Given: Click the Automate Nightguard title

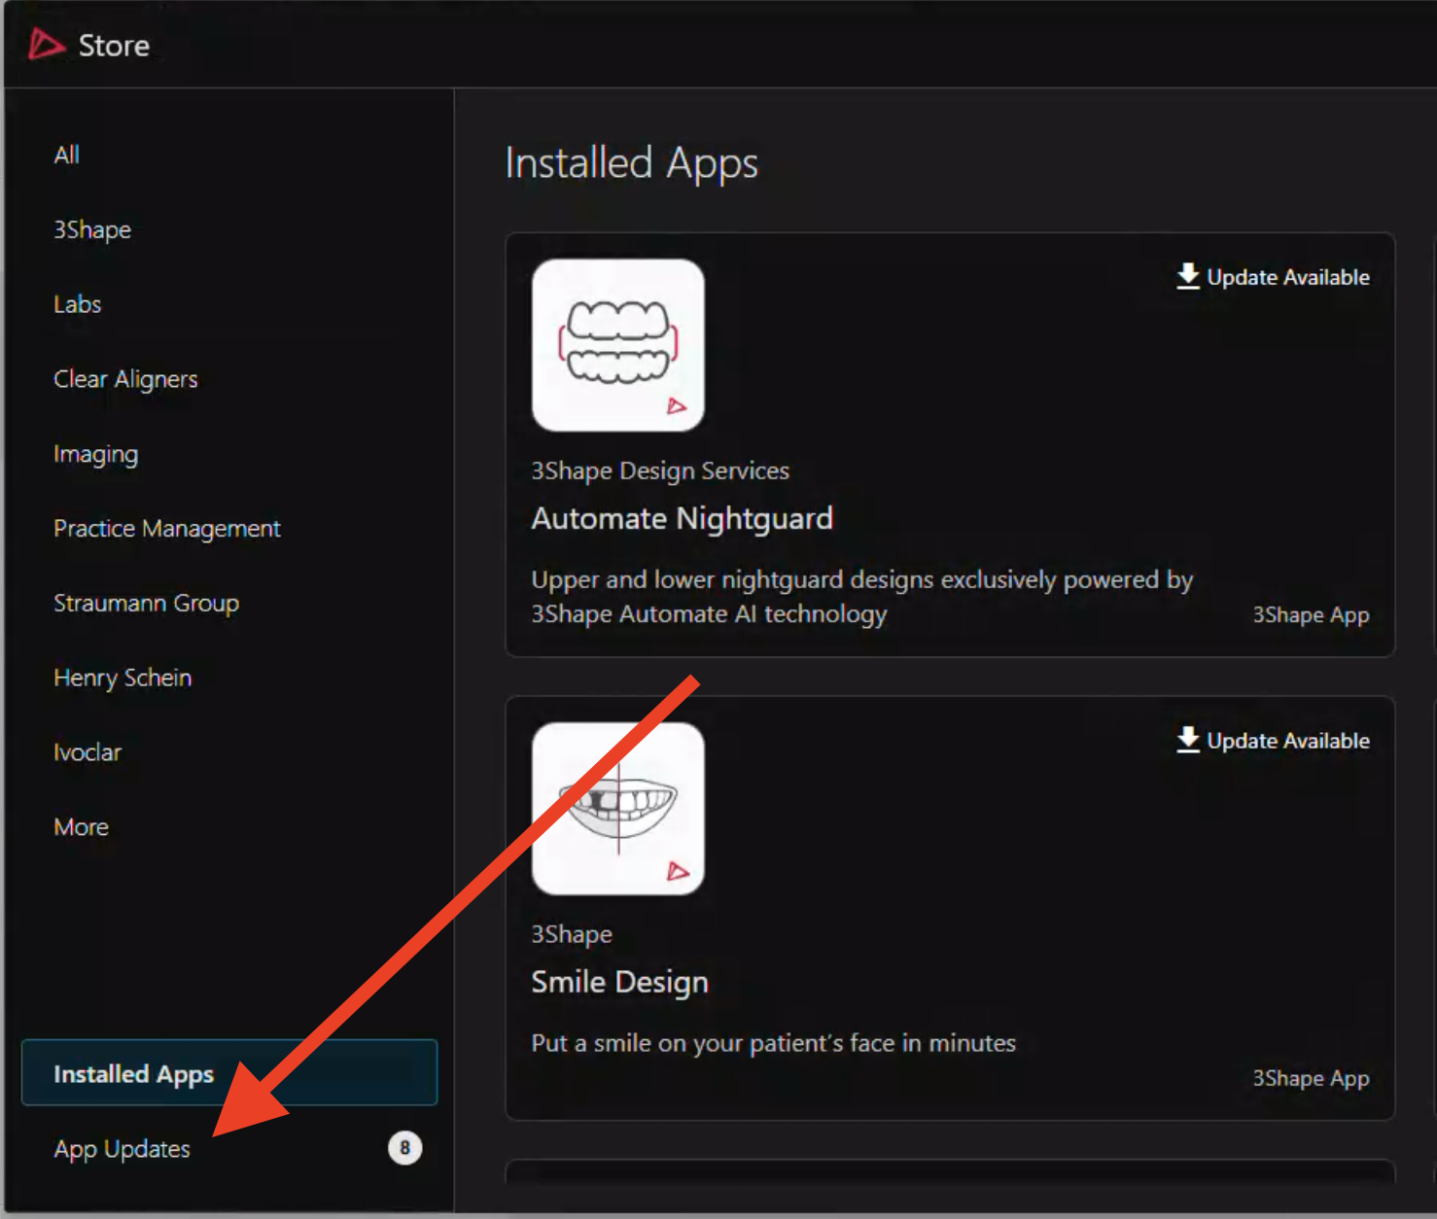Looking at the screenshot, I should pyautogui.click(x=682, y=518).
